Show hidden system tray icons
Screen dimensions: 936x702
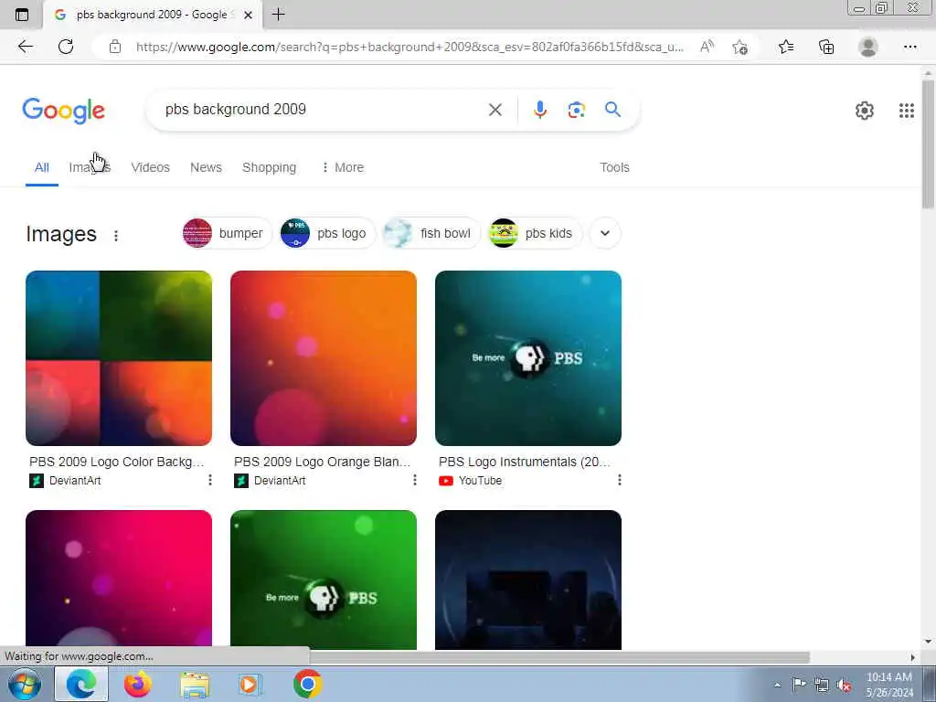click(777, 685)
